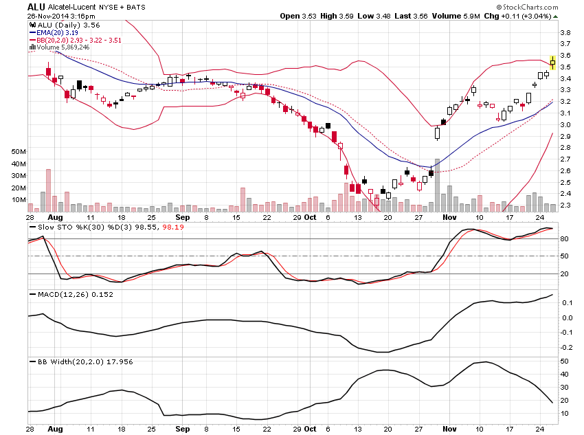The width and height of the screenshot is (584, 435).
Task: Click the Alcatel-Lucent company name
Action: pos(72,7)
